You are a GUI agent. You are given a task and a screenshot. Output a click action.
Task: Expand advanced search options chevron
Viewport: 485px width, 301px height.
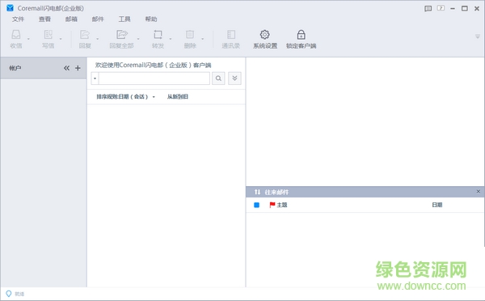(x=234, y=78)
